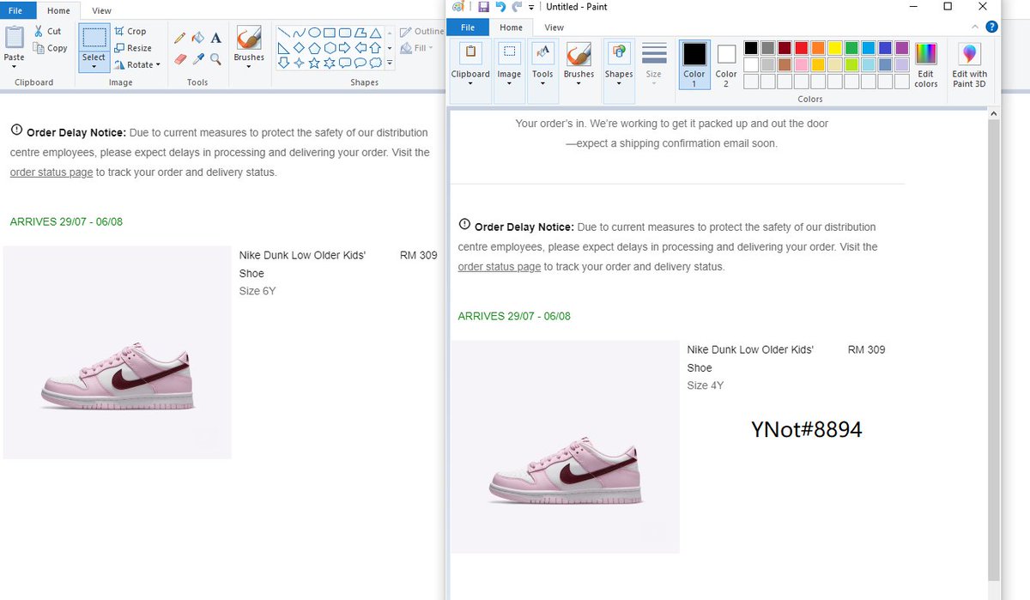Choose the Line shape in Shapes gallery
This screenshot has width=1030, height=600.
283,33
